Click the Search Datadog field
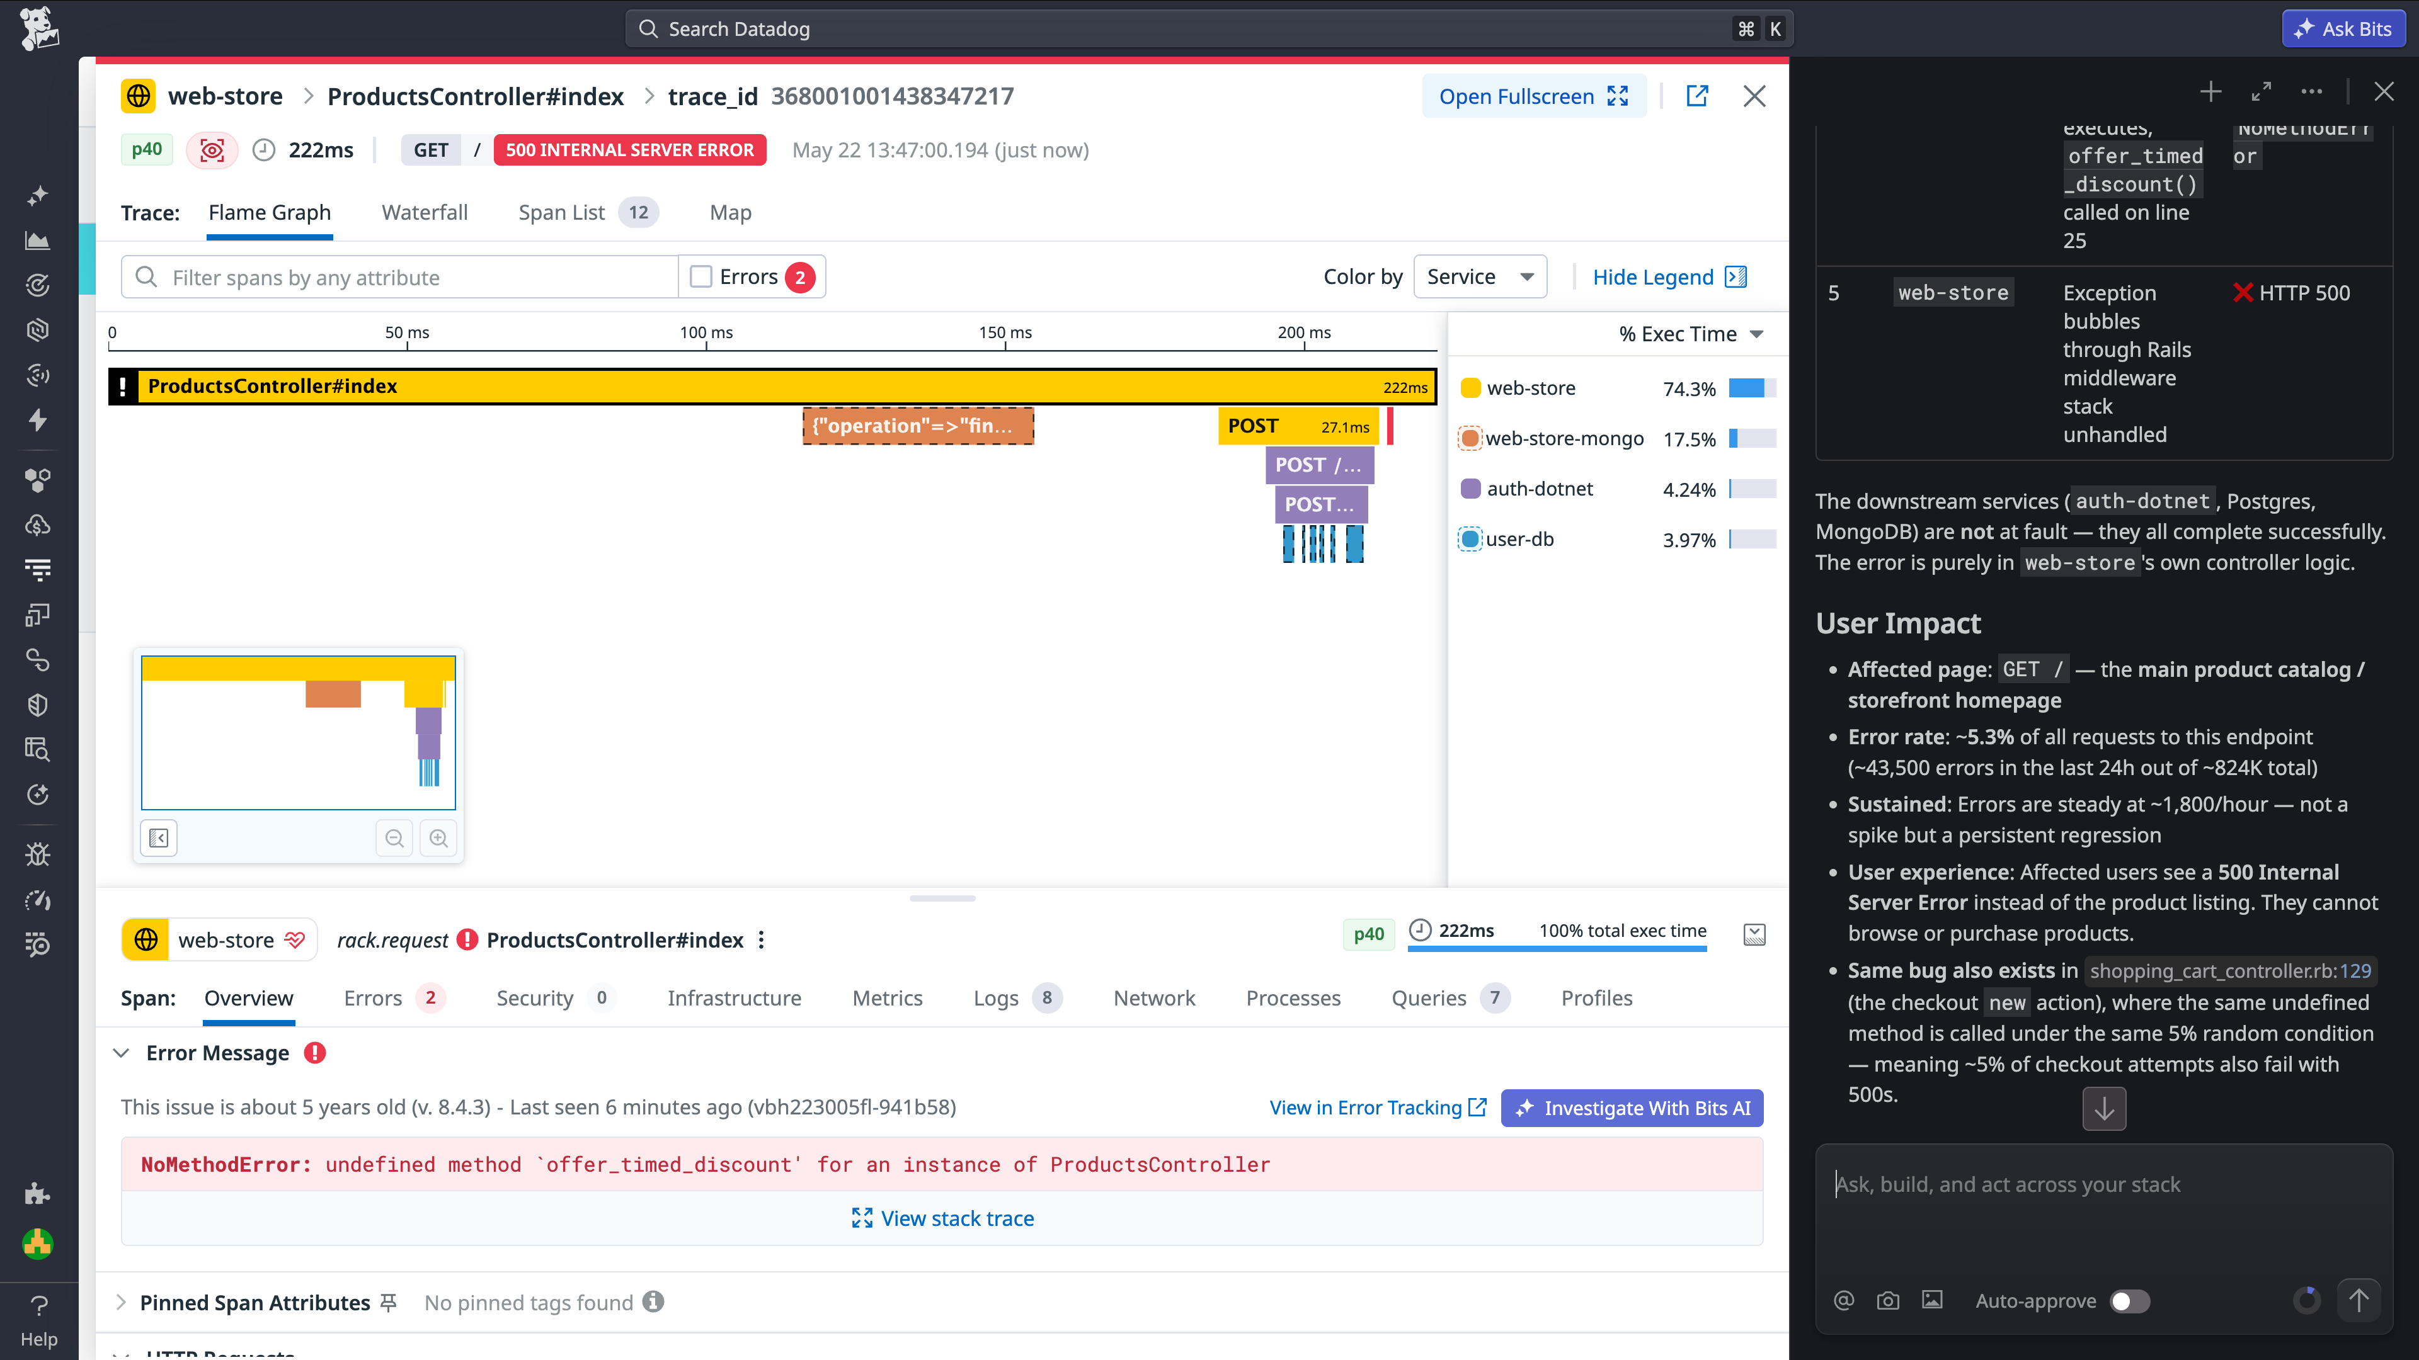 [1209, 28]
